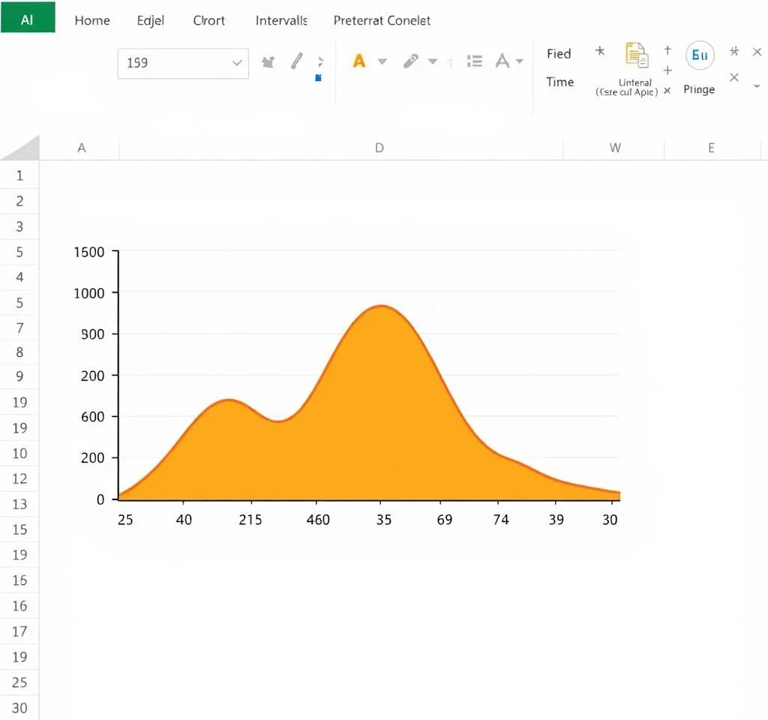The width and height of the screenshot is (768, 720).
Task: Click the pencil edit icon in toolbar
Action: tap(297, 61)
